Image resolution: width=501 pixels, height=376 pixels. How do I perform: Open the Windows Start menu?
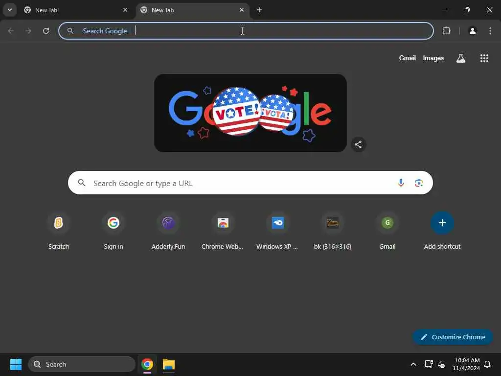click(x=16, y=364)
